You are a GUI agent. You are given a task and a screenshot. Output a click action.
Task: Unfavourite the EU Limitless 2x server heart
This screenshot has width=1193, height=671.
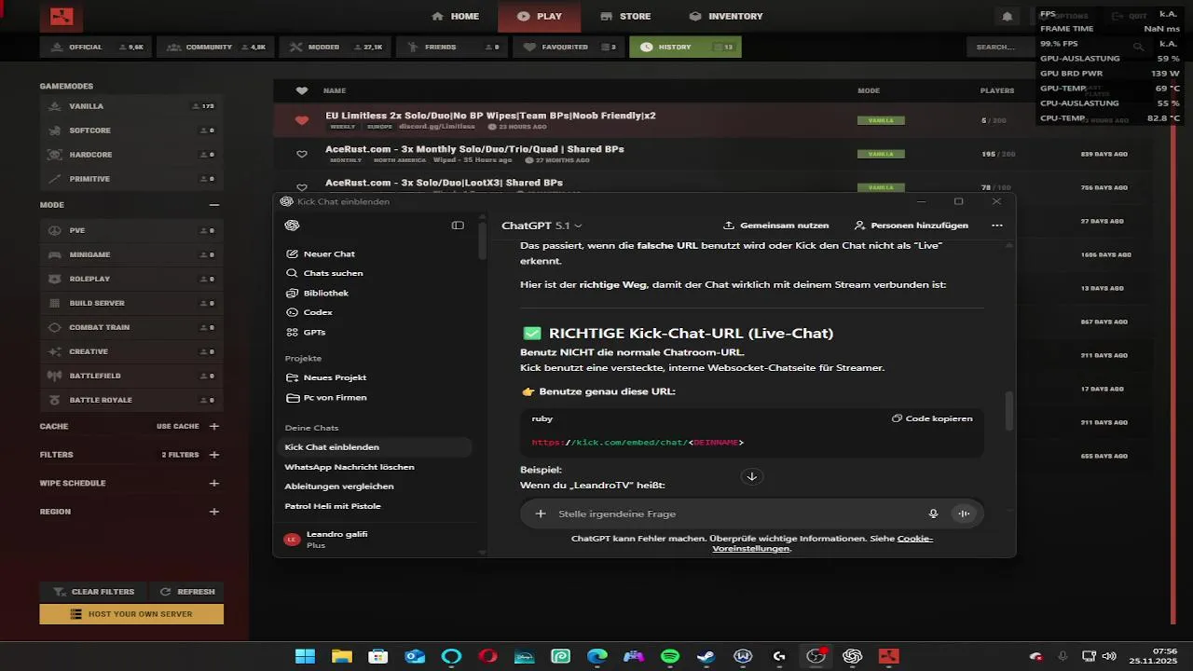coord(301,120)
